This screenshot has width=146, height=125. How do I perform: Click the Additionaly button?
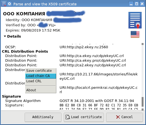(43, 117)
